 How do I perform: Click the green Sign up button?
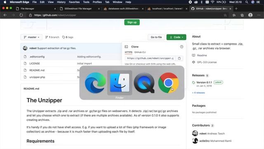tap(132, 22)
